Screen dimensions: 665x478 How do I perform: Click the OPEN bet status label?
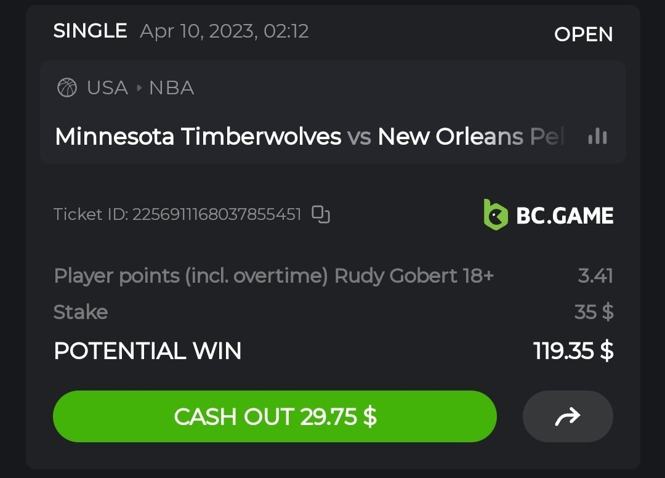tap(583, 34)
